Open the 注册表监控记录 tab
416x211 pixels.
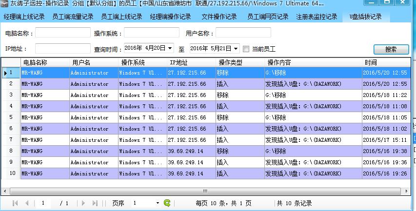(317, 17)
